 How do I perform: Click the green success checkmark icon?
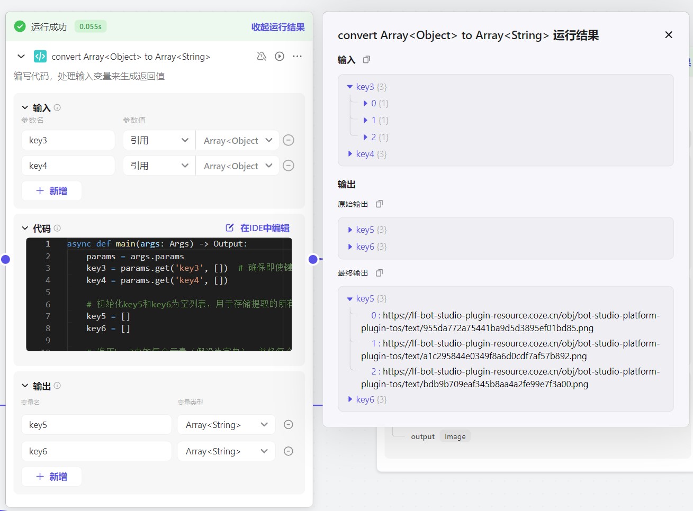coord(20,26)
